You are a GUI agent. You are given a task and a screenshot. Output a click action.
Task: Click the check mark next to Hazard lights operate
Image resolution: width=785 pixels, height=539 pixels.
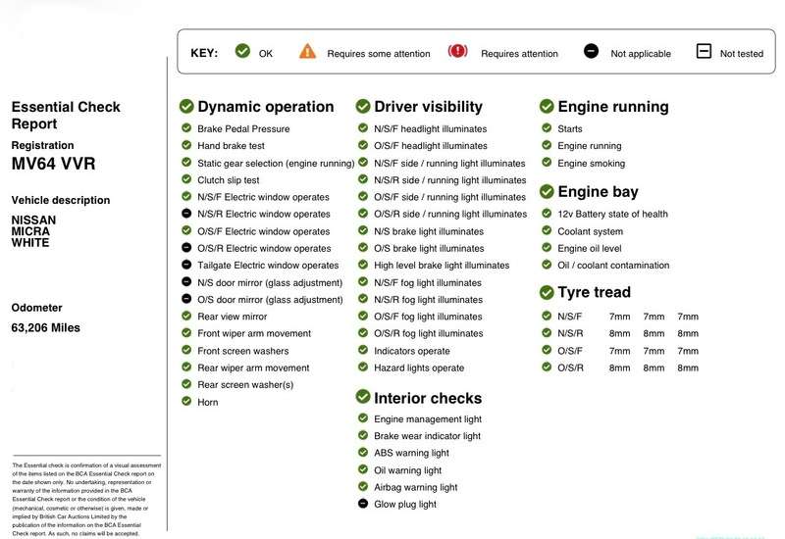363,367
